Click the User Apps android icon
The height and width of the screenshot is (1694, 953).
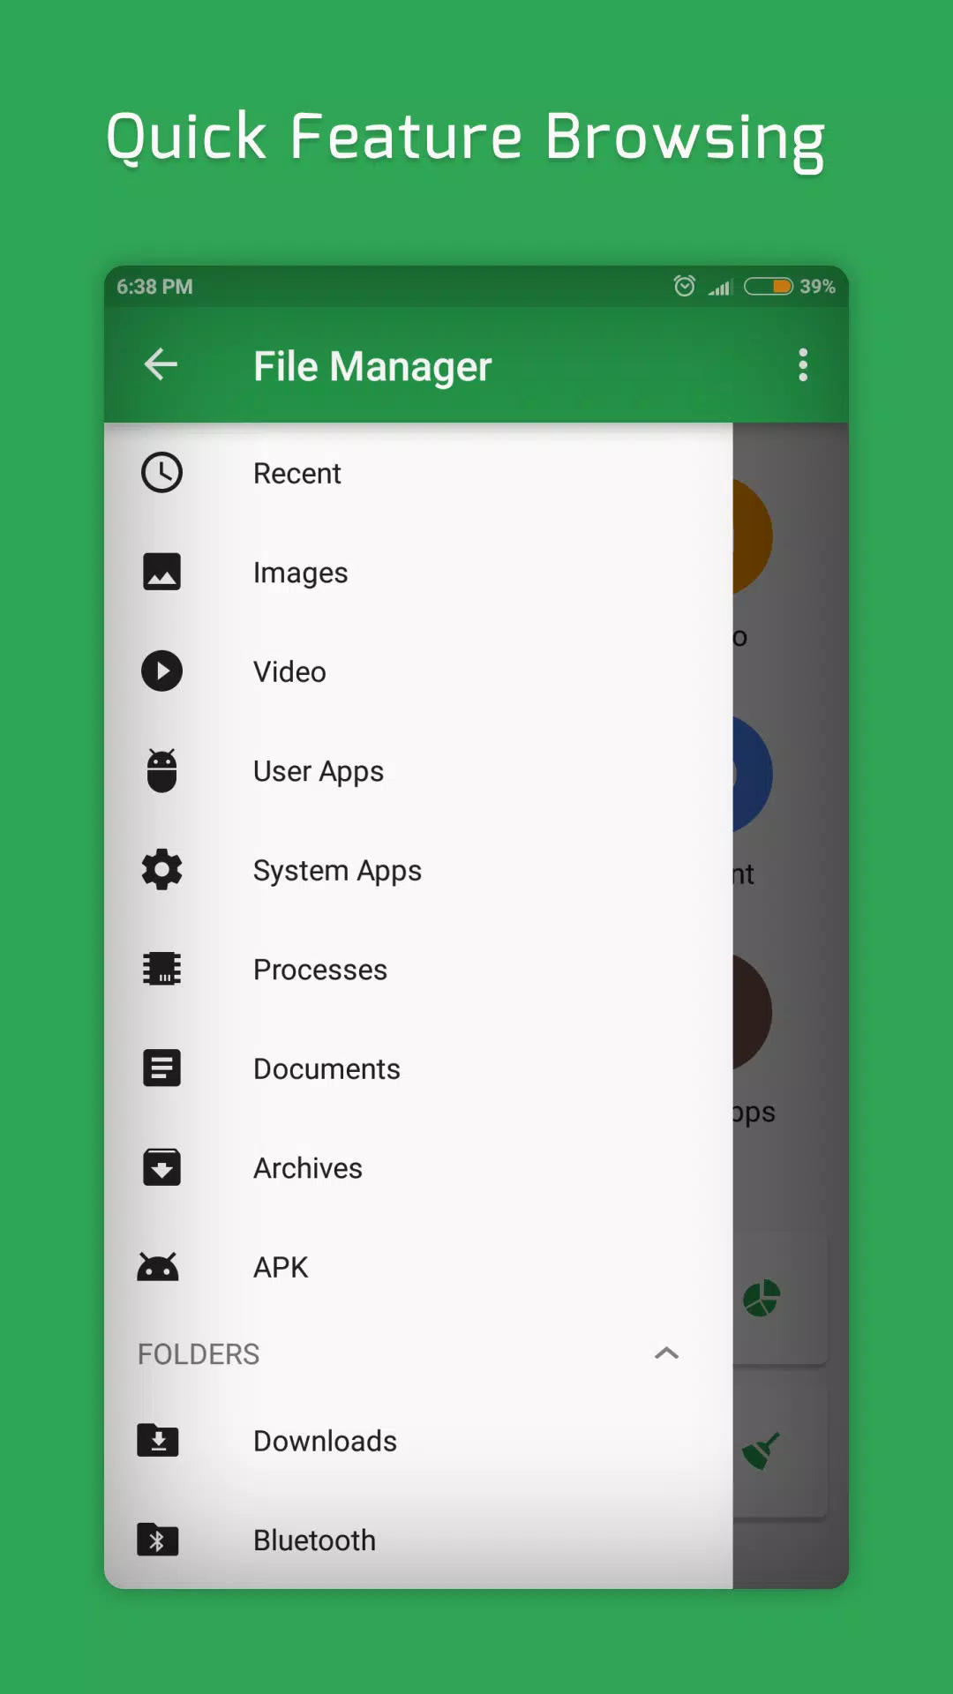pyautogui.click(x=161, y=770)
